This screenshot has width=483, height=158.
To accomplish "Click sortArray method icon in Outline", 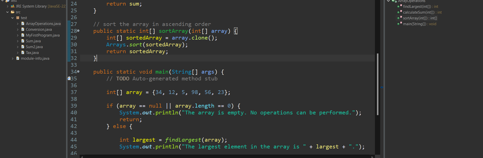I will point(399,18).
